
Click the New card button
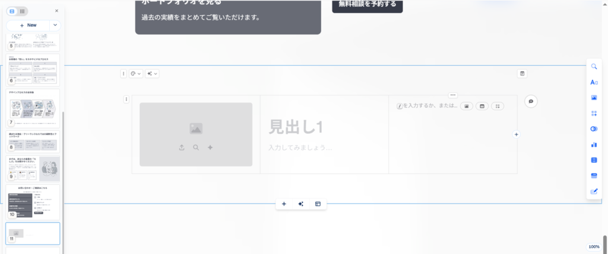[x=28, y=25]
